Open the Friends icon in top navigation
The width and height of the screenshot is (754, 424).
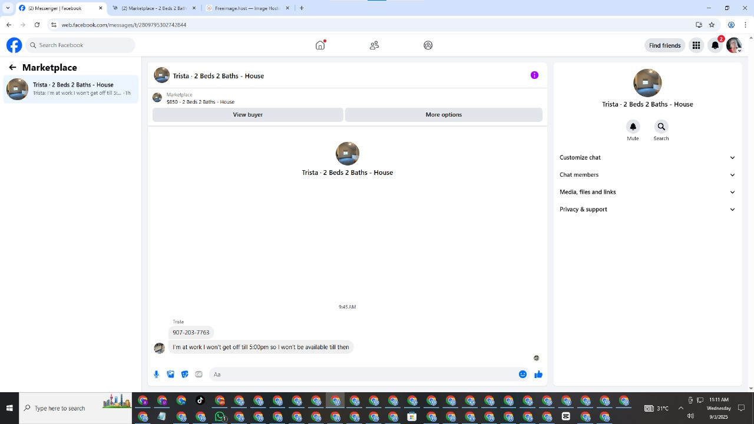tap(374, 45)
